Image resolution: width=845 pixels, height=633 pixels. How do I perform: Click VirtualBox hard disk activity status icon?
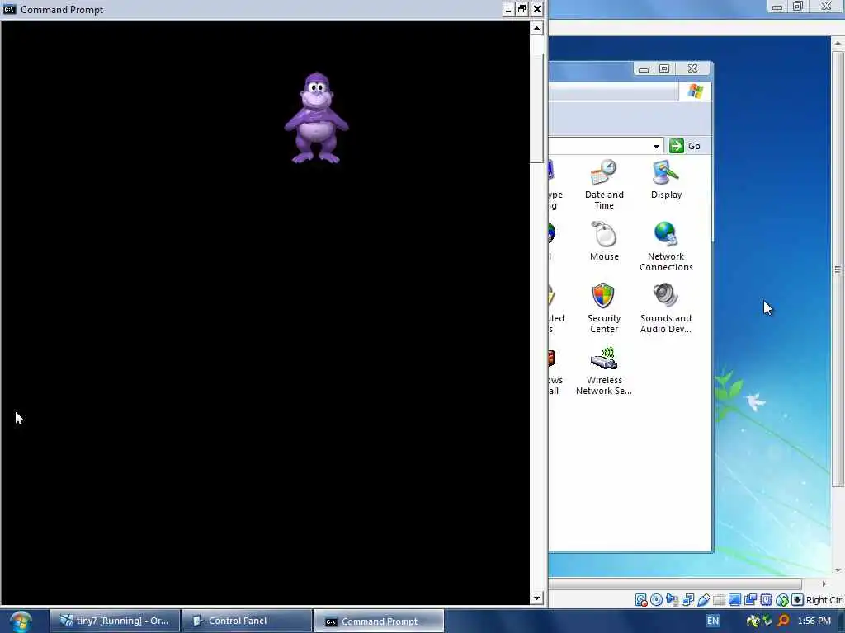point(641,600)
